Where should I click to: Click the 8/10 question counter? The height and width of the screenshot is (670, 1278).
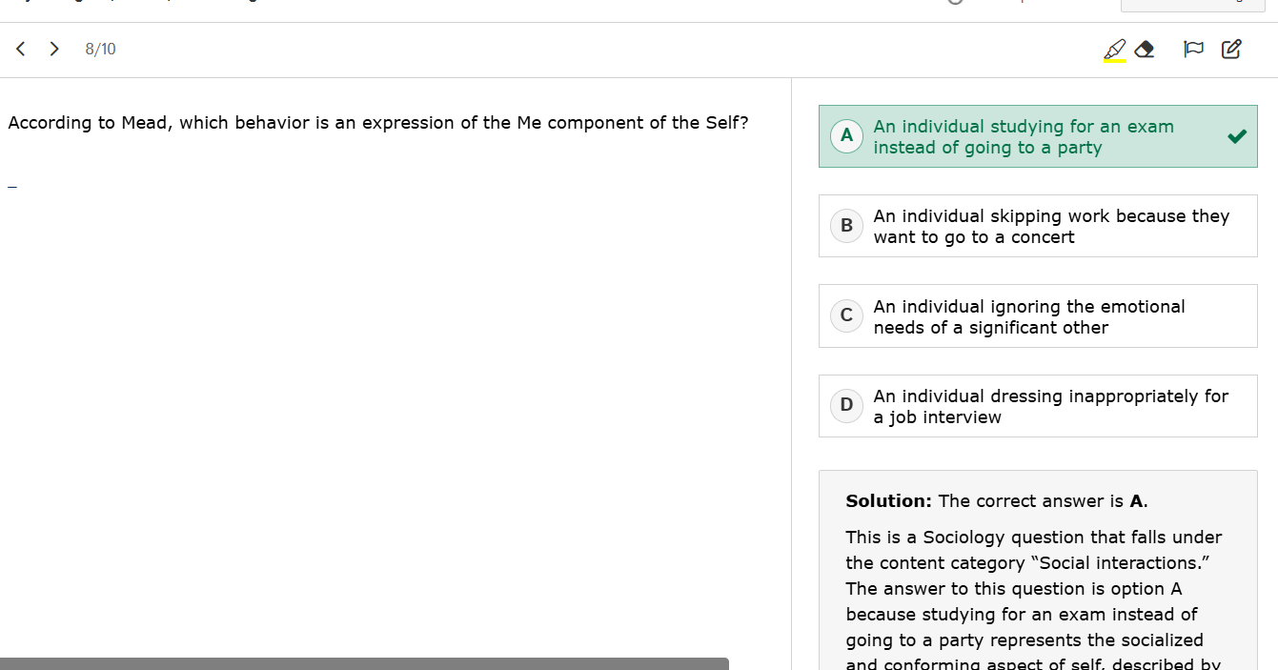[100, 50]
